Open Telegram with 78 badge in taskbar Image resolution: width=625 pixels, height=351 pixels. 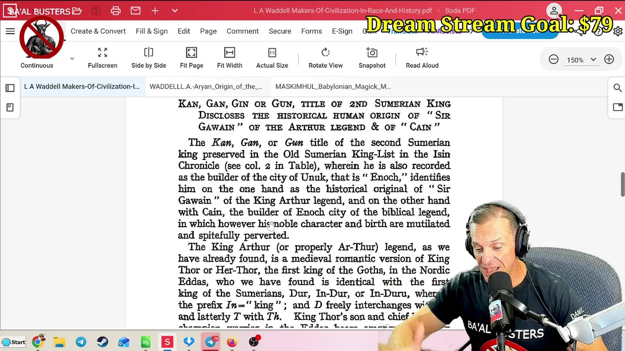(x=211, y=342)
